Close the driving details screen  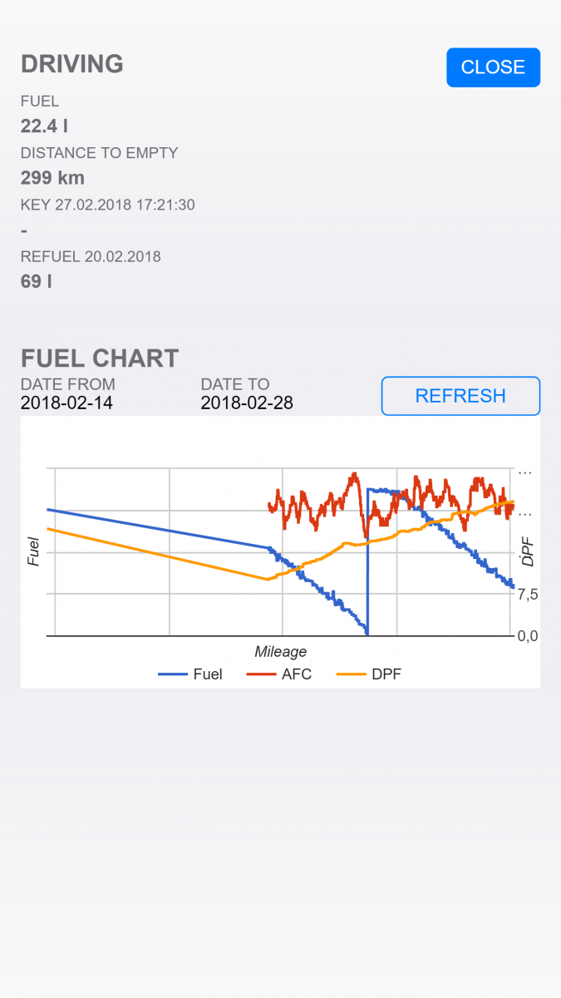[x=493, y=67]
